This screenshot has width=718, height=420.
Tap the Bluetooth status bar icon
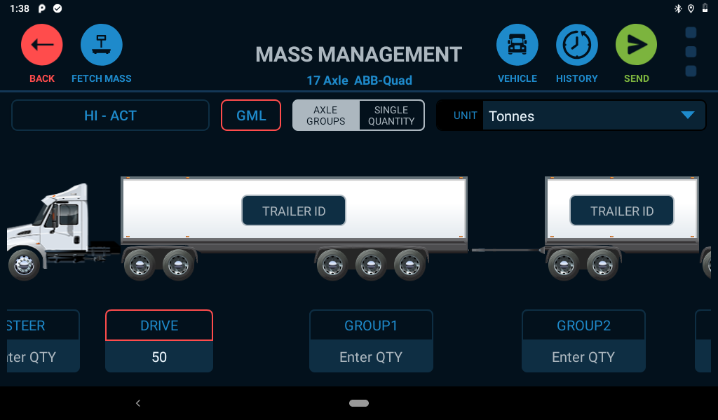[x=678, y=8]
